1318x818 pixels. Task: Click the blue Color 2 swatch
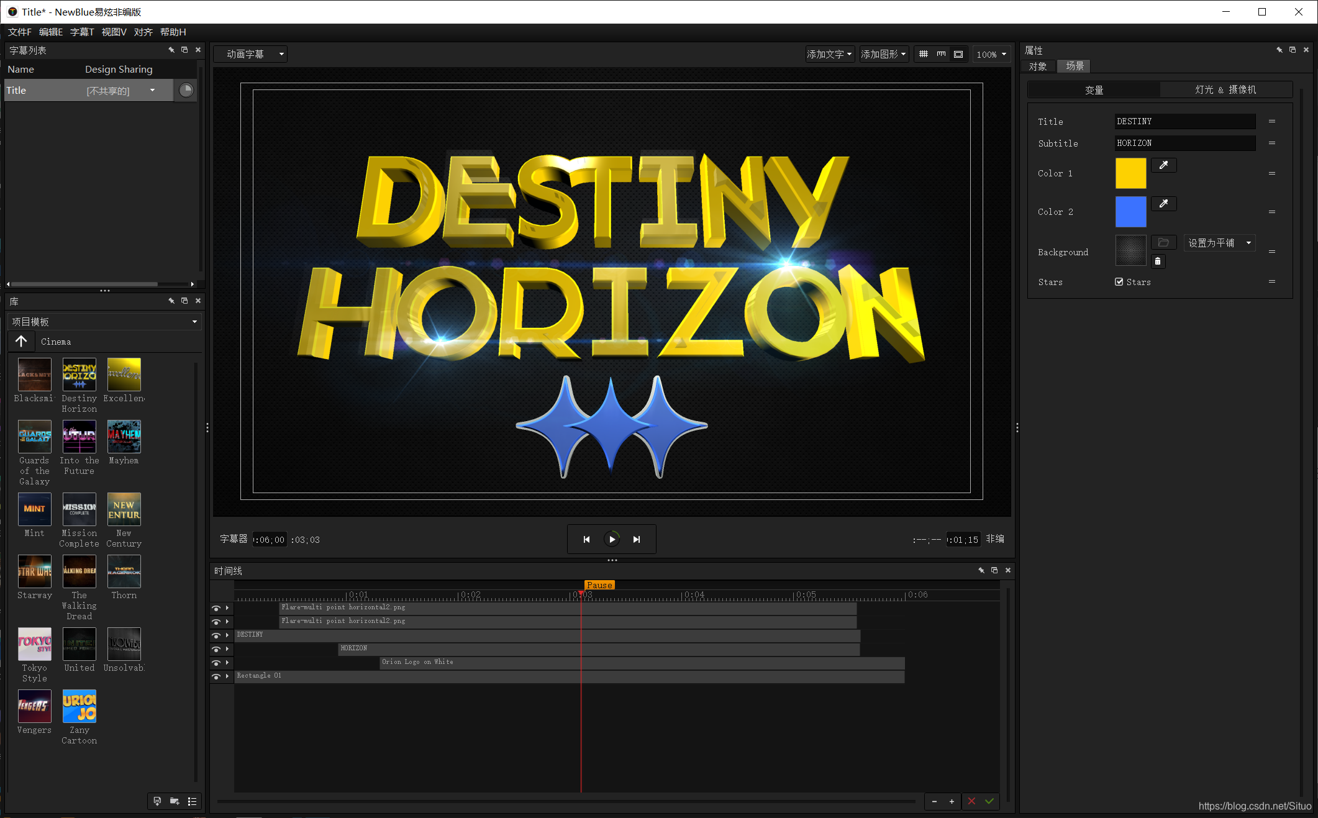click(x=1130, y=212)
